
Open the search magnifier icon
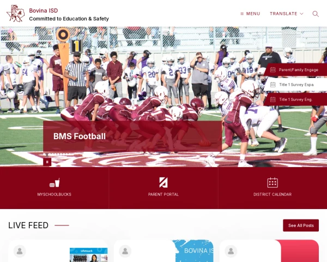tap(316, 14)
